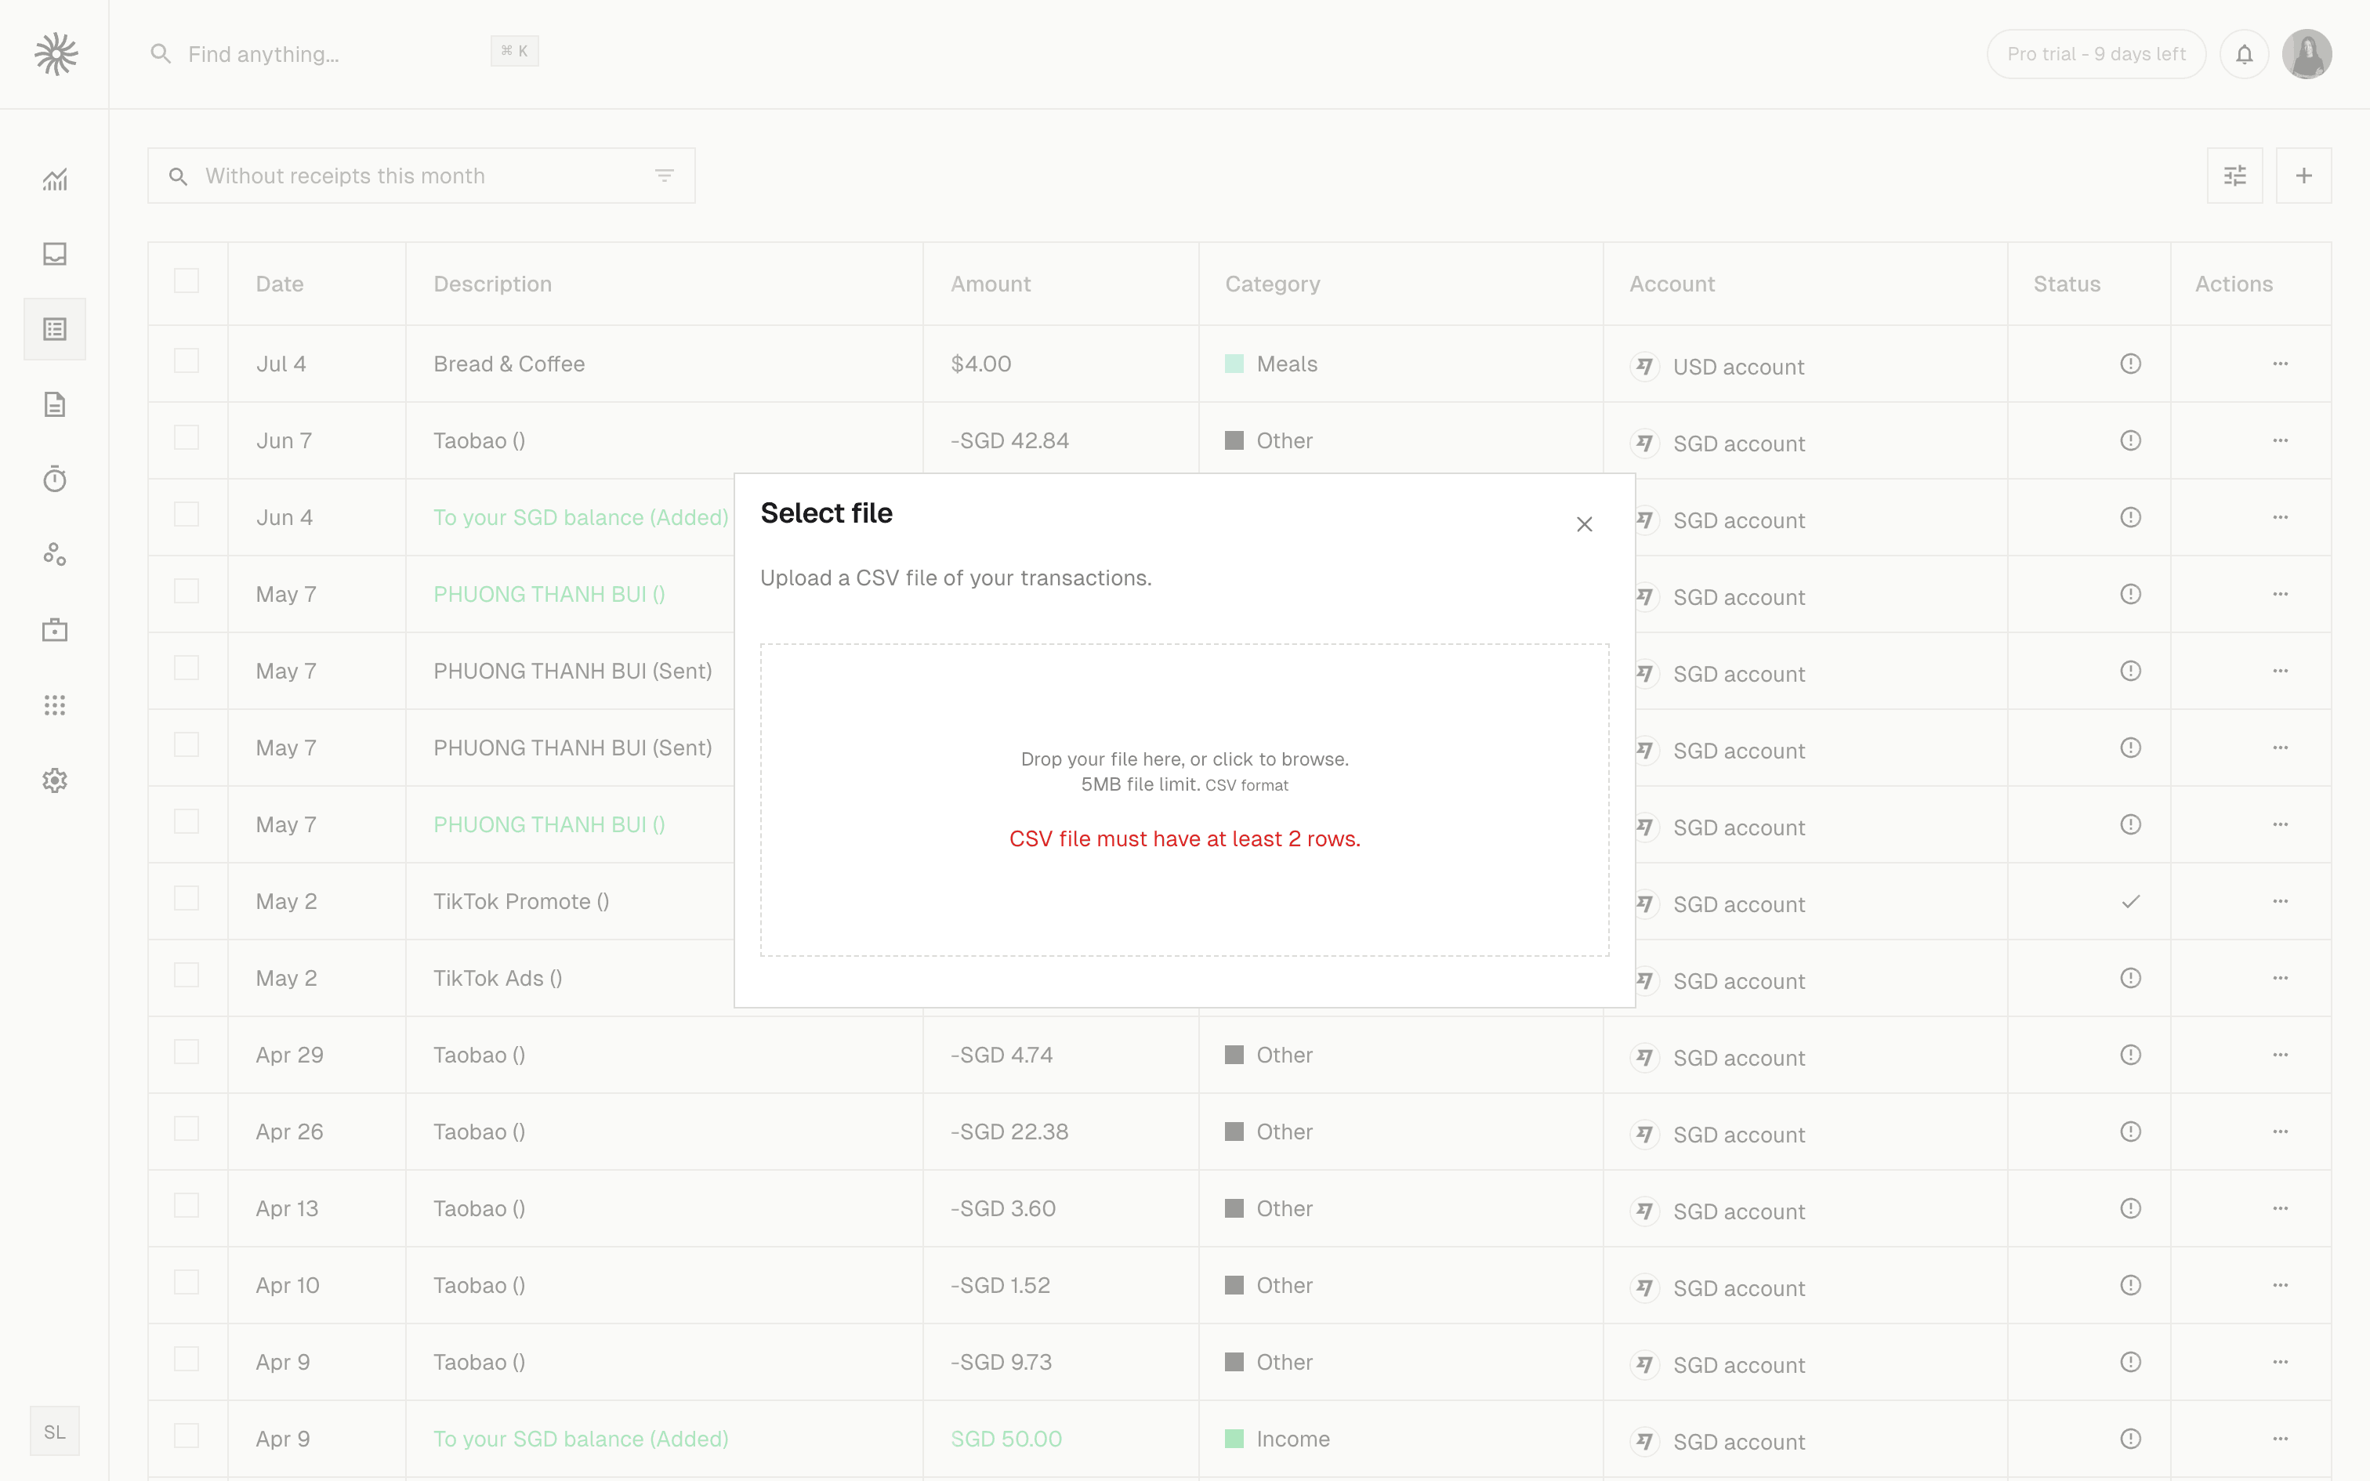Screen dimensions: 2370x1481
Task: Click the green Income category swatch
Action: 1234,1439
